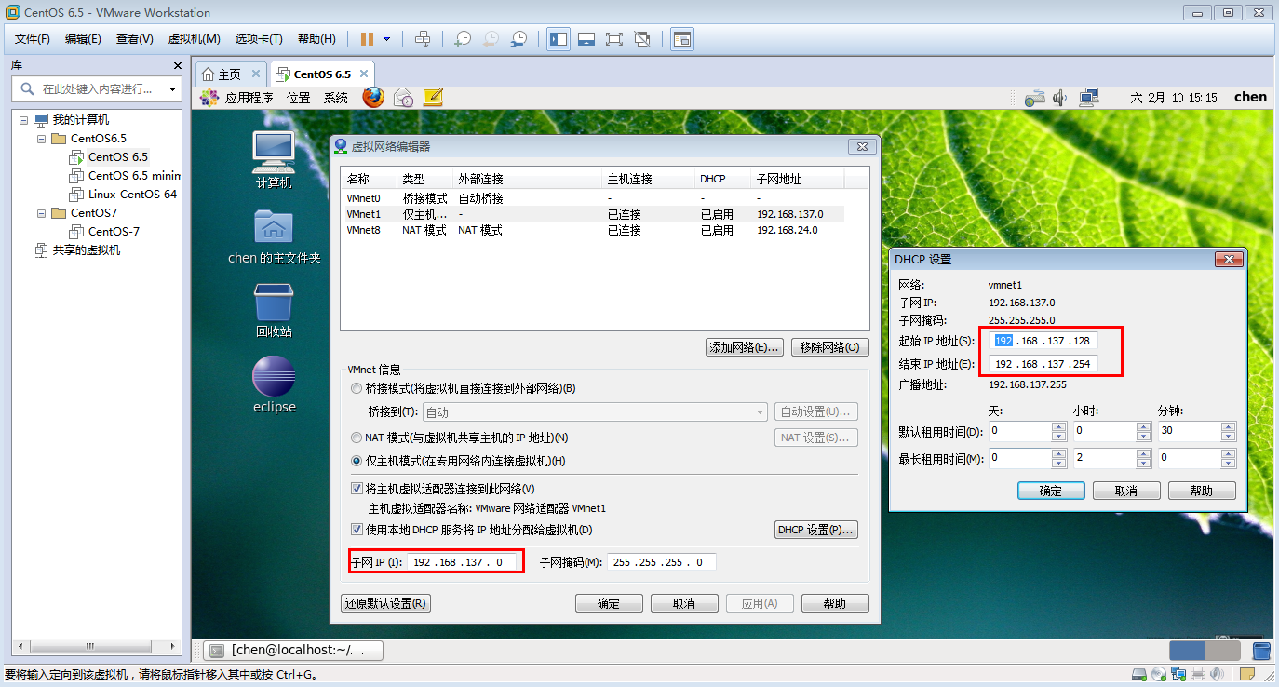The height and width of the screenshot is (687, 1279).
Task: Click the 子网掩码 input in the network editor
Action: click(662, 562)
